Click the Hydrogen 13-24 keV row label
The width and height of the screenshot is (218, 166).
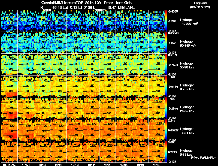tap(187, 131)
